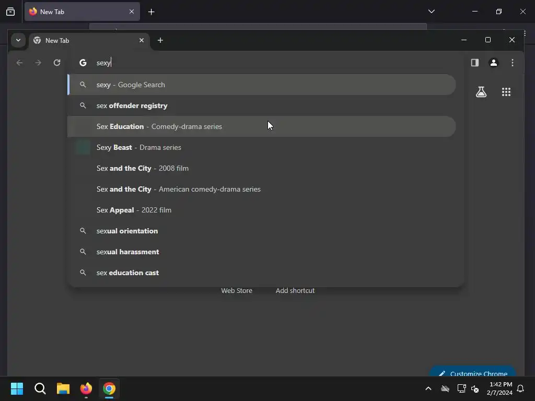Open Chrome's three-dot menu
This screenshot has height=401, width=535.
[512, 63]
